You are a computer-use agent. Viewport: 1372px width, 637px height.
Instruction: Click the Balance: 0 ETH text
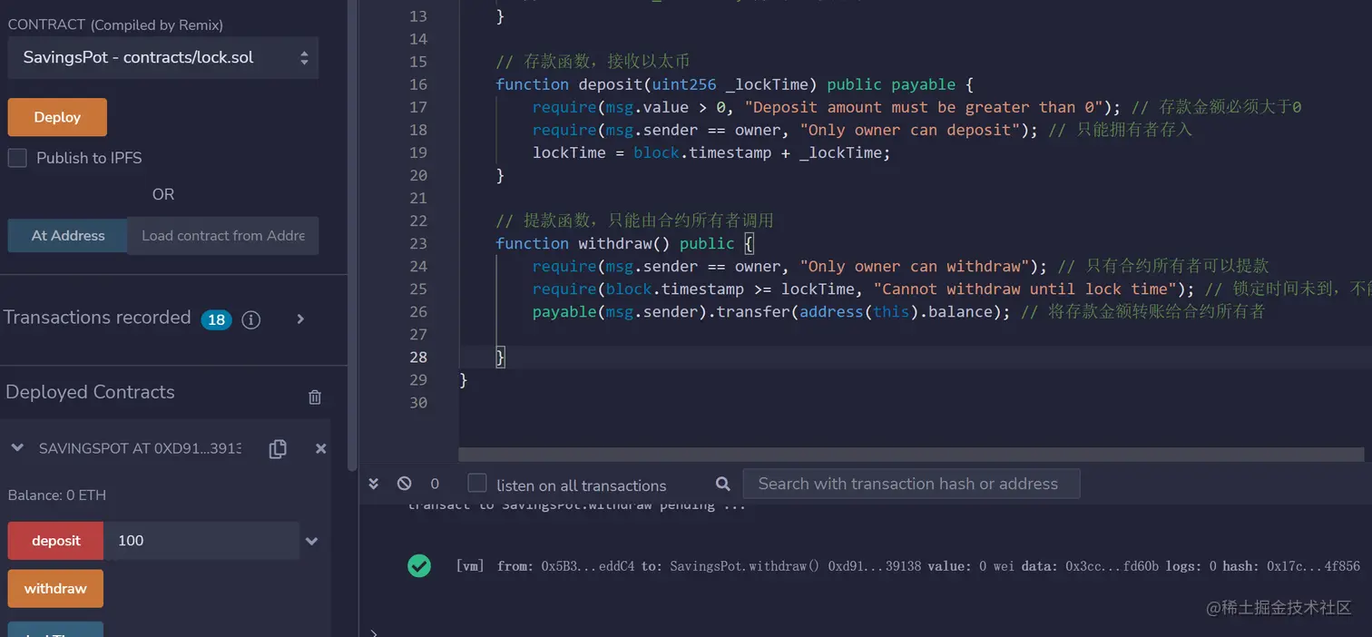(57, 495)
